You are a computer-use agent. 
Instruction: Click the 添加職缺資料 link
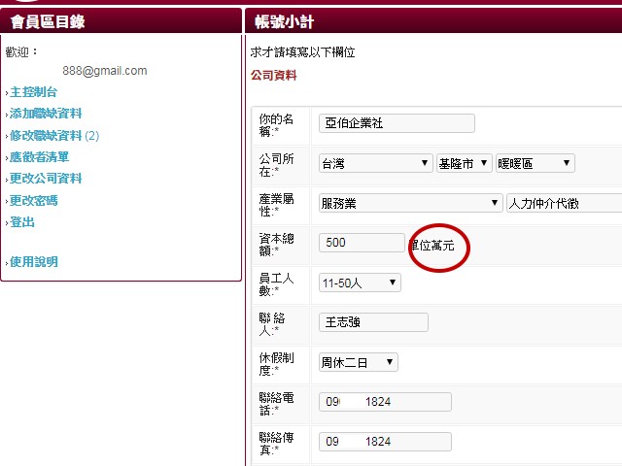[46, 114]
